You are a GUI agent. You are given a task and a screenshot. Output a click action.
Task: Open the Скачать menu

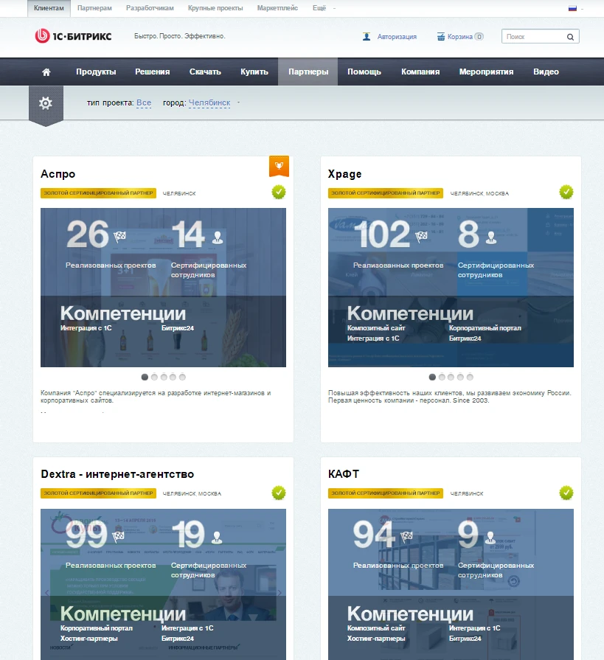pyautogui.click(x=205, y=72)
